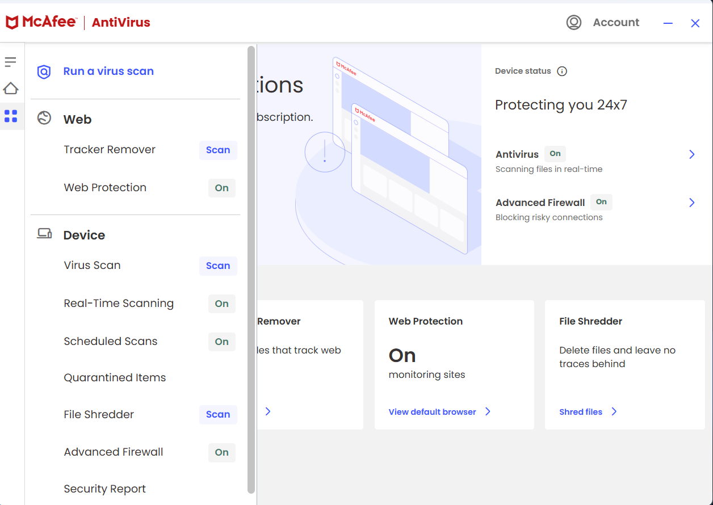Click View default browser link
This screenshot has height=505, width=713.
(433, 412)
